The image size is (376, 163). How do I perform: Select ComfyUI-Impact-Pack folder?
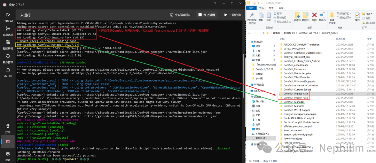(x=296, y=93)
